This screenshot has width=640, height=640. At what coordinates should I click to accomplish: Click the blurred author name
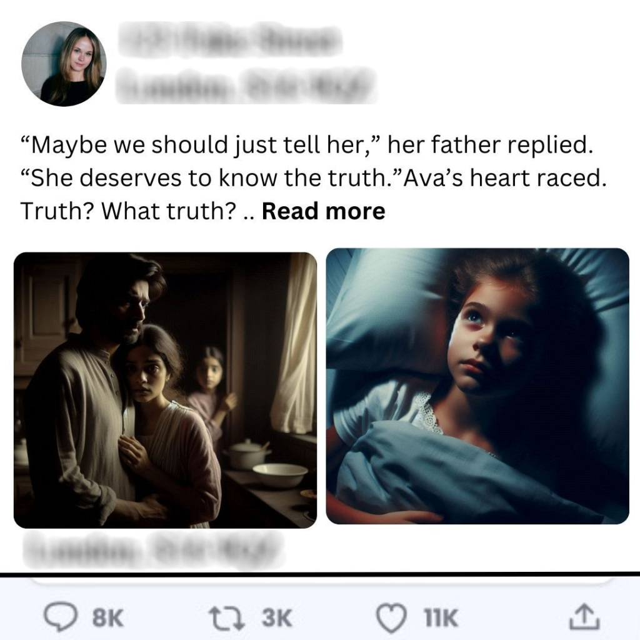click(230, 40)
